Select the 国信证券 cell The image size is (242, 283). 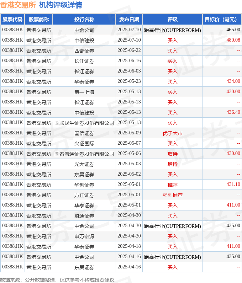coord(84,133)
